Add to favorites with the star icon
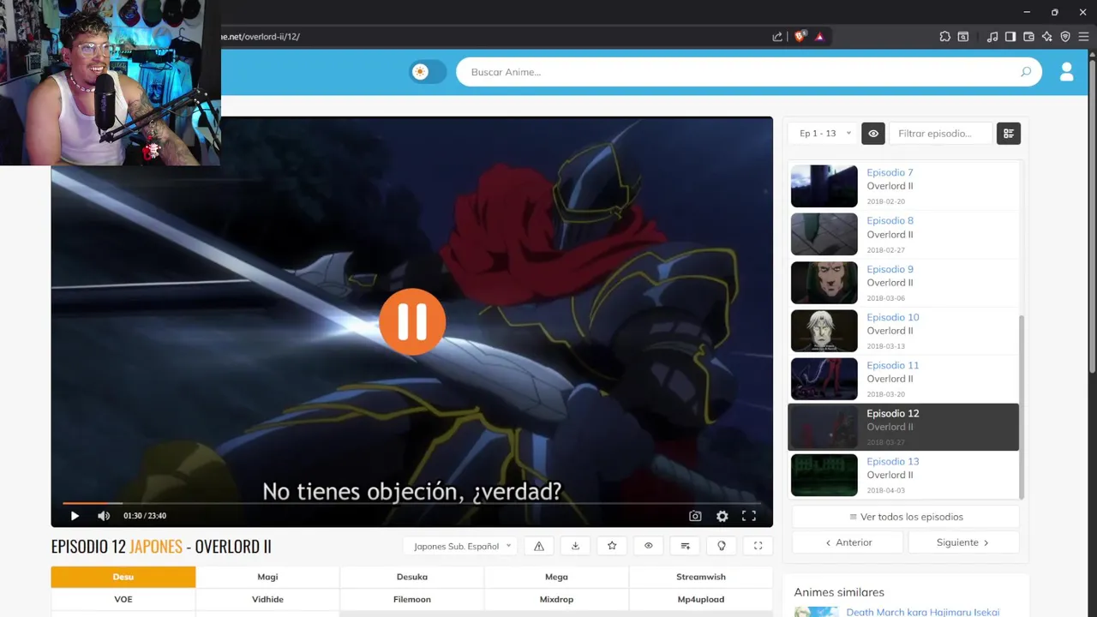Viewport: 1097px width, 617px height. pyautogui.click(x=612, y=546)
